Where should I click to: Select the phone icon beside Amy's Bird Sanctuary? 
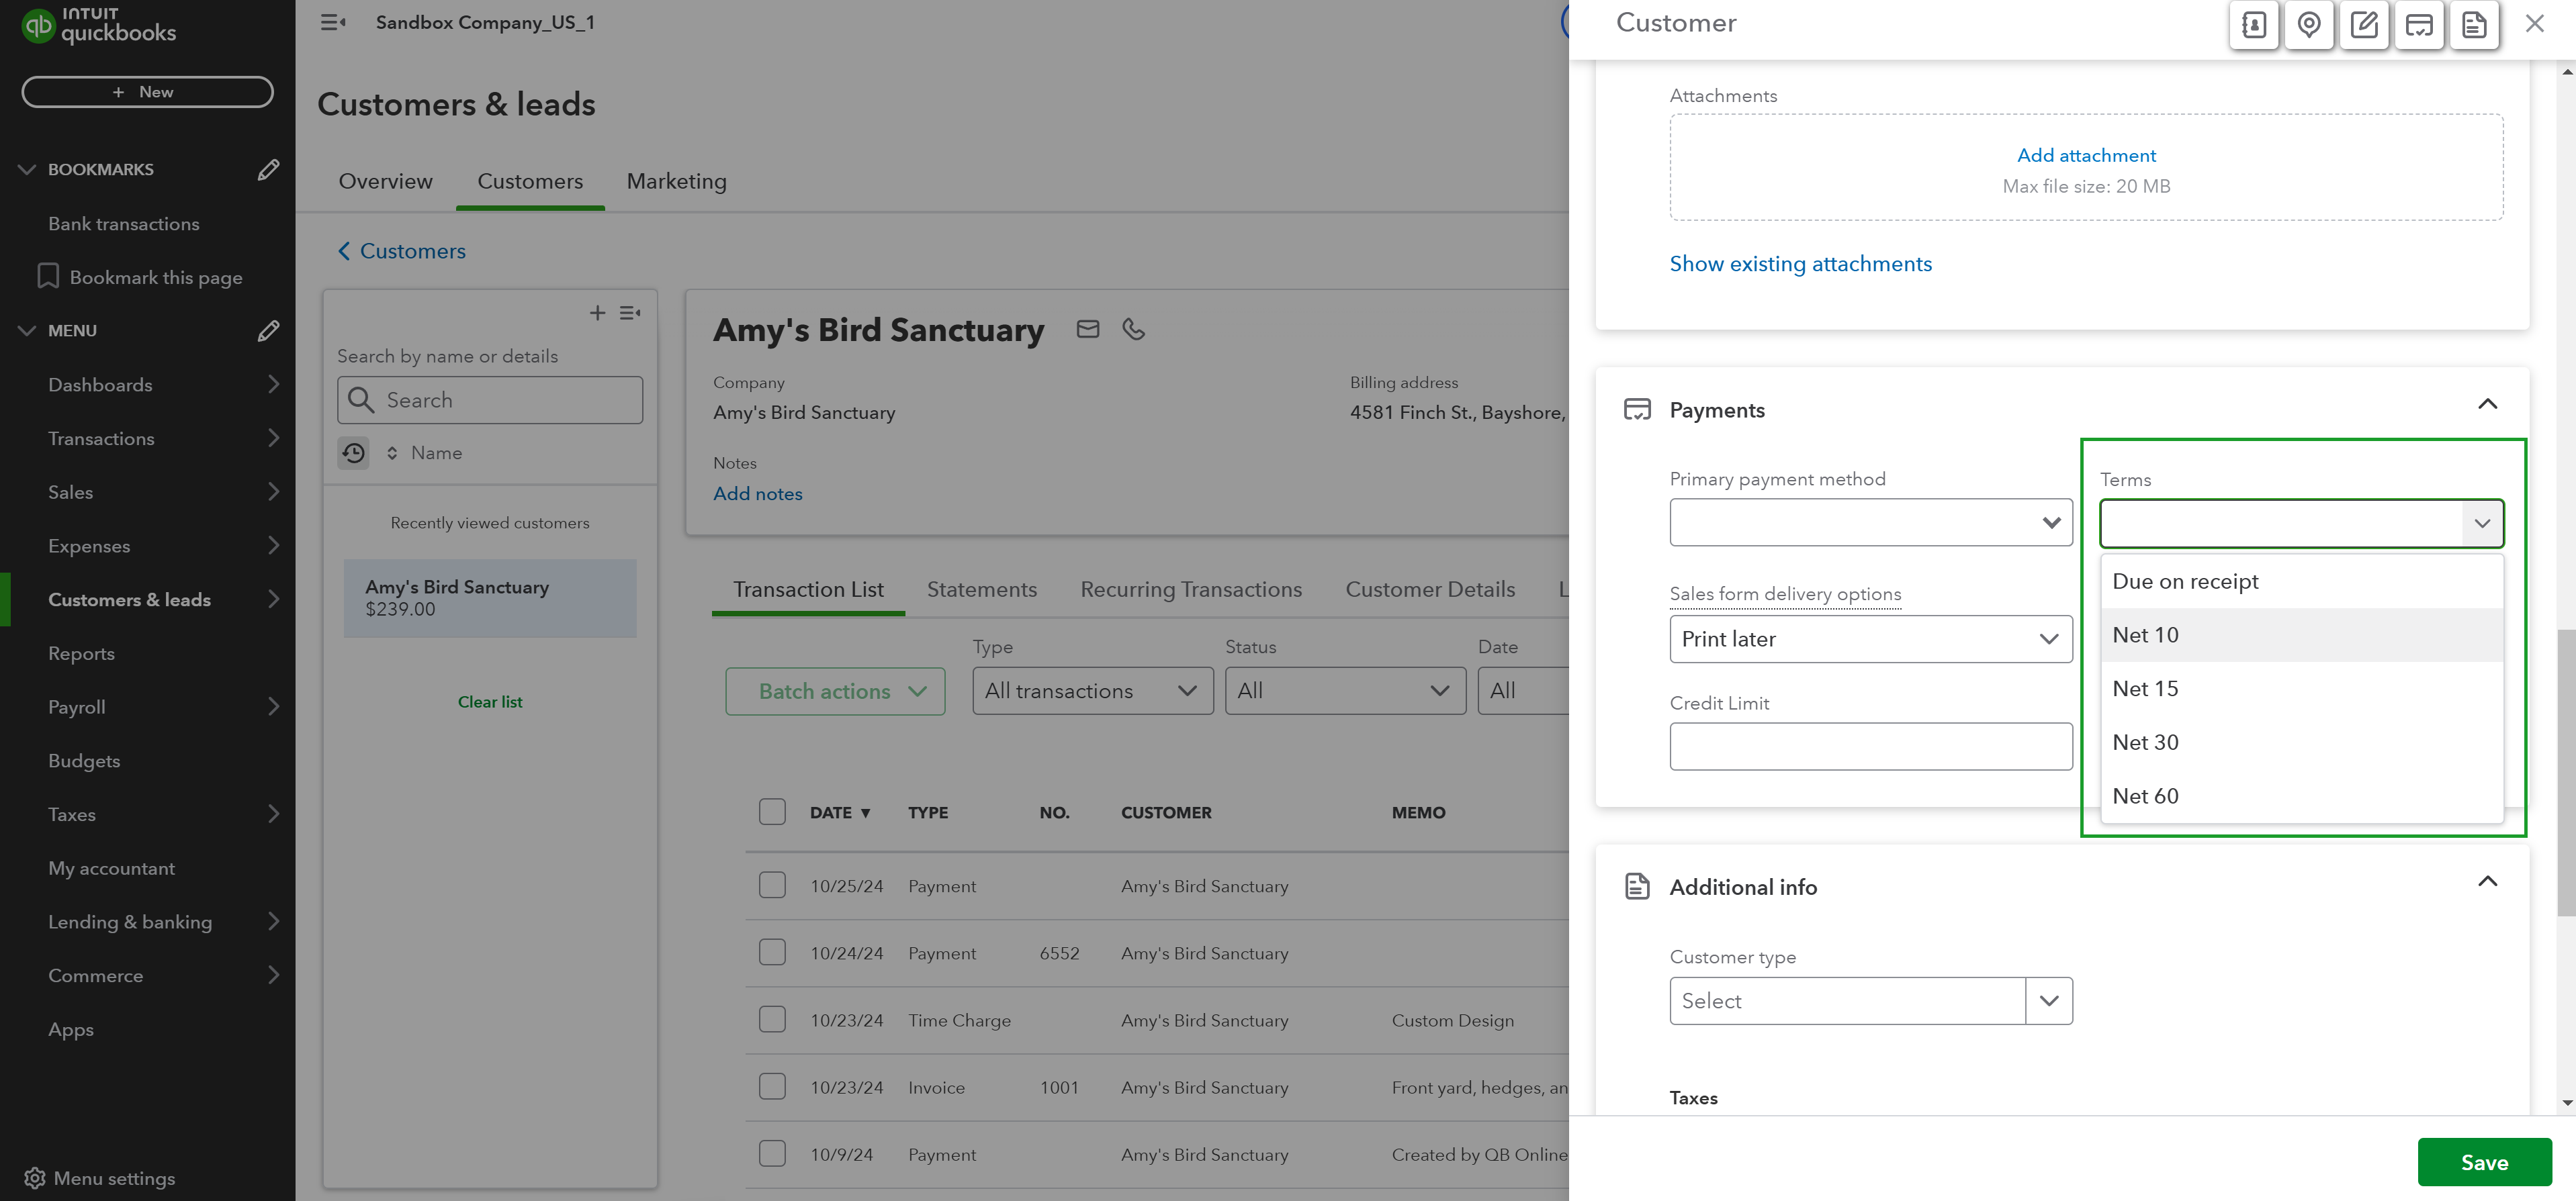(1134, 329)
